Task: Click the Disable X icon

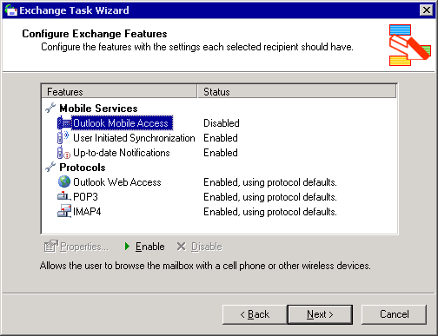Action: coord(182,247)
